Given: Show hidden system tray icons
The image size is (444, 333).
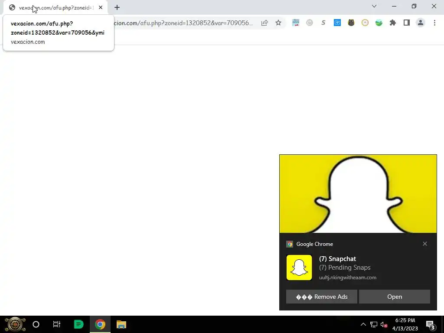Looking at the screenshot, I should click(363, 324).
